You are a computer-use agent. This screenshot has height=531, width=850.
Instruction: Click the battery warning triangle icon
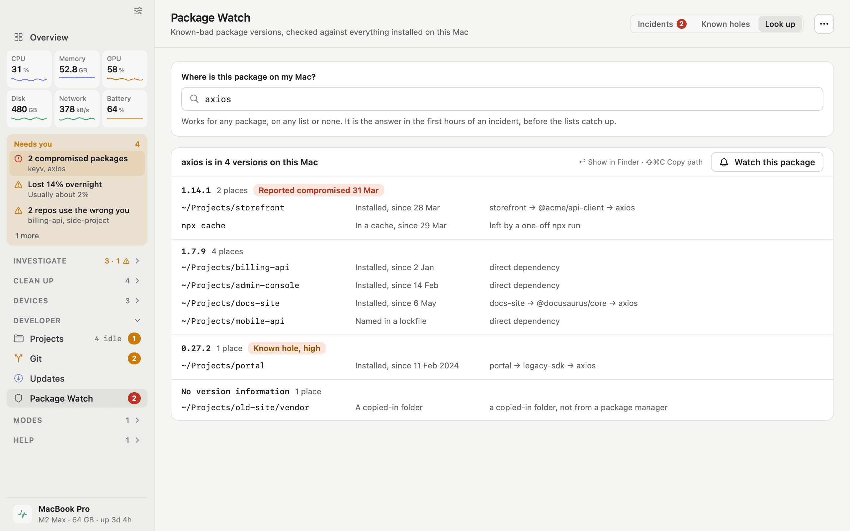click(19, 185)
